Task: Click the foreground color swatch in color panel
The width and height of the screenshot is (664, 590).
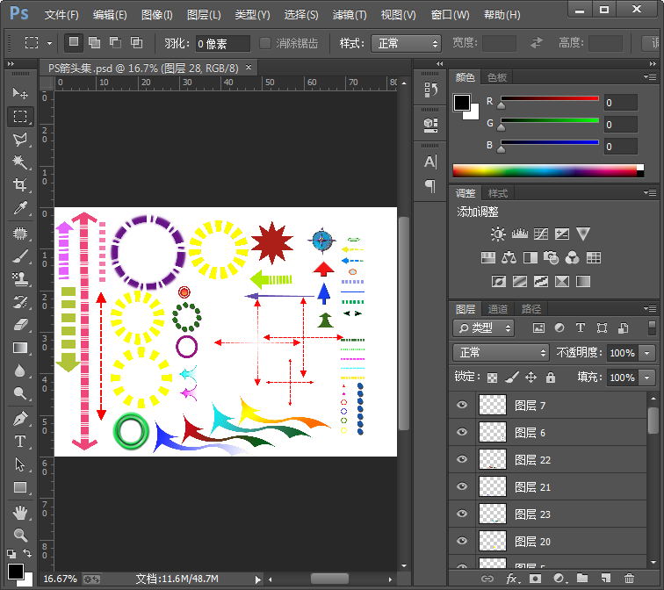Action: coord(462,103)
